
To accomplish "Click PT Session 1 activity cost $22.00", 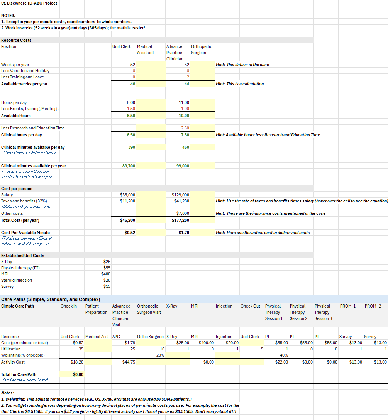I will tap(277, 362).
